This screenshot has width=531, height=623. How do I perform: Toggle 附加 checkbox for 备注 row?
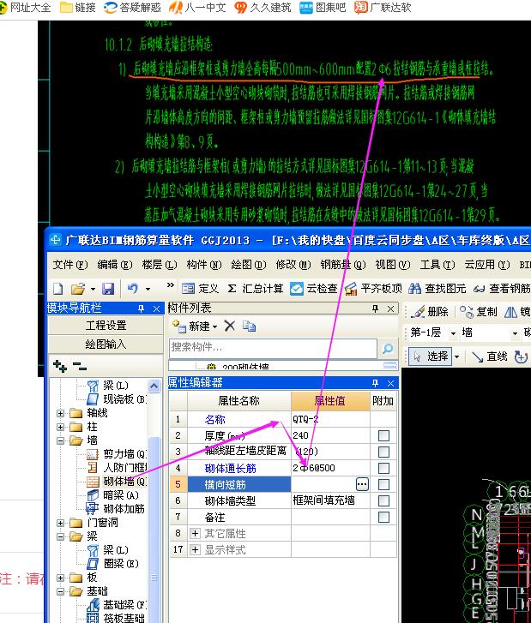point(383,517)
